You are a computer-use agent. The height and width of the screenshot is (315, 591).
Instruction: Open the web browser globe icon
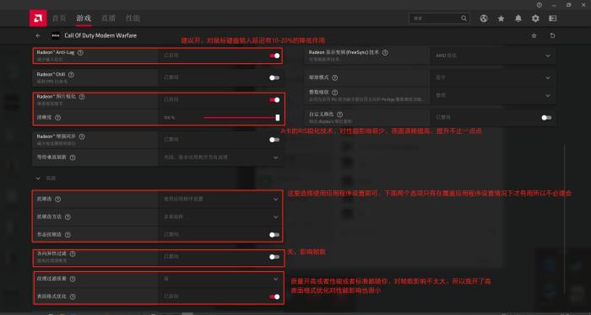point(484,19)
